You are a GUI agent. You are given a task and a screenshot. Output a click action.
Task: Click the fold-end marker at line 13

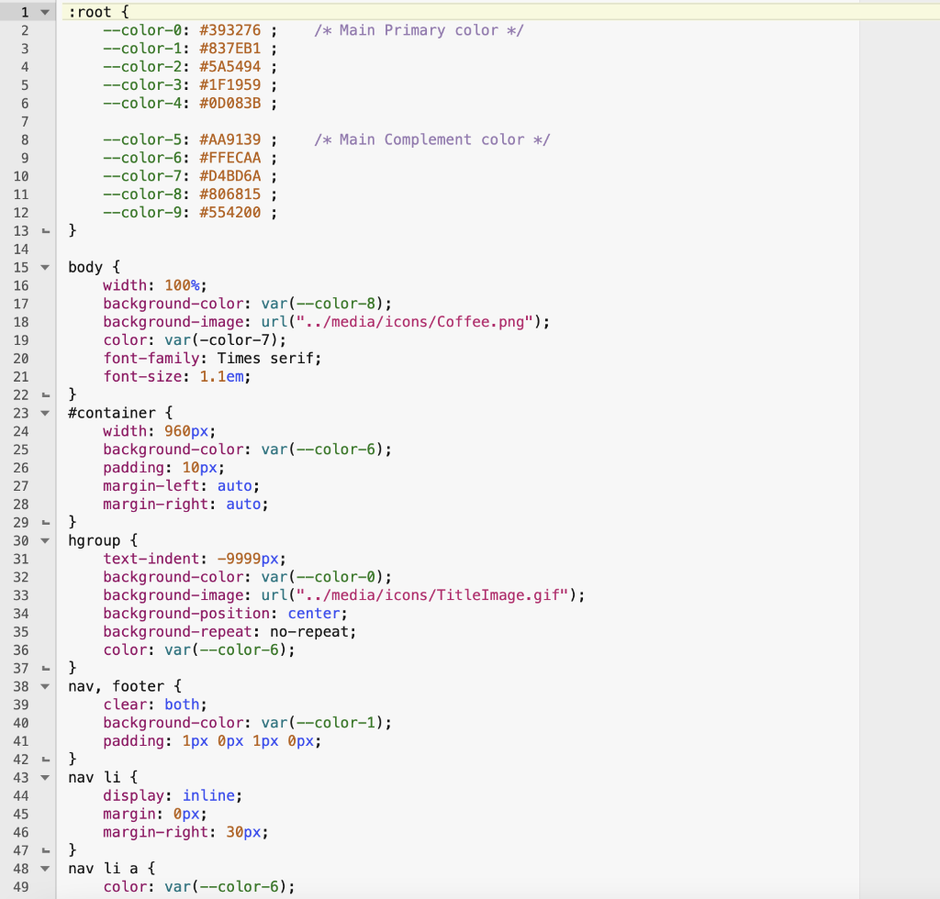point(44,230)
